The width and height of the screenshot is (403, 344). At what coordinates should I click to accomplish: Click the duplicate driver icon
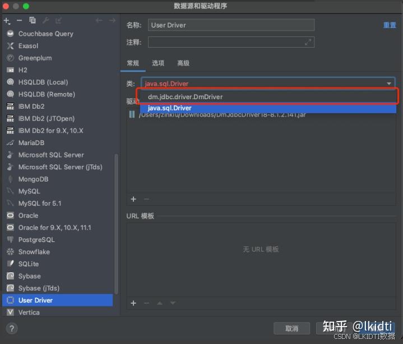click(x=33, y=20)
